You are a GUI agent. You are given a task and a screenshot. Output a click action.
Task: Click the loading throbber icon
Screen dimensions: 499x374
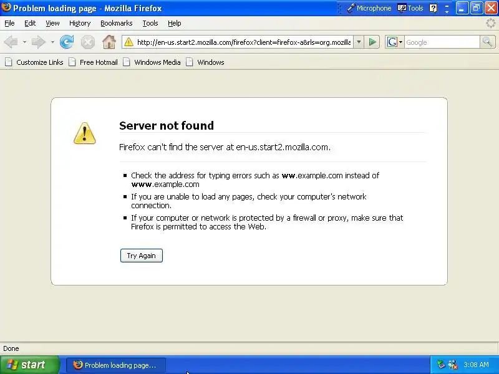point(491,23)
